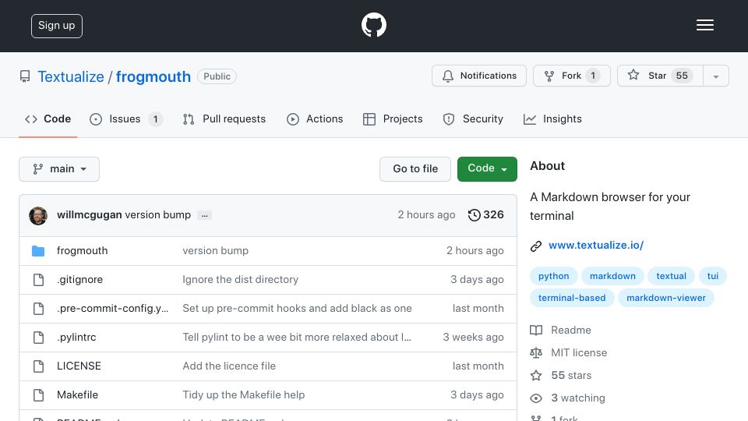Click the MIT license scale icon
The image size is (748, 421).
coord(536,352)
